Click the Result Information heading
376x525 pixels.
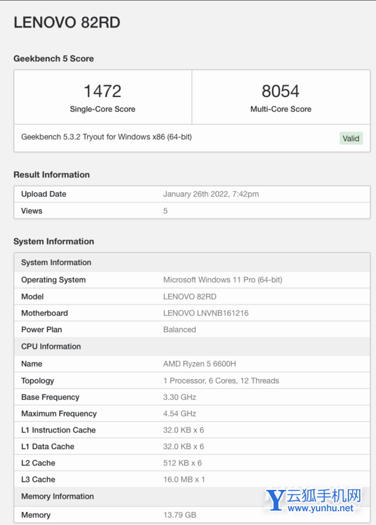51,175
